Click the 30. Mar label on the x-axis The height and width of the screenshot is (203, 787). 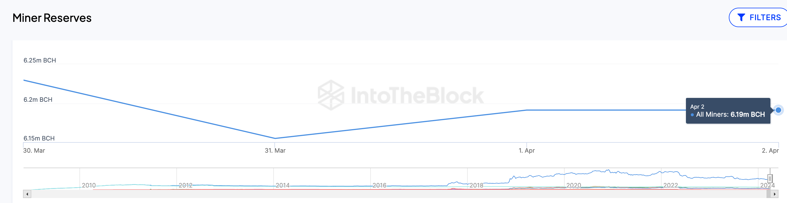[34, 150]
